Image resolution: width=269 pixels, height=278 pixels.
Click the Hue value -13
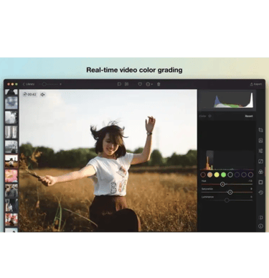click(x=250, y=181)
